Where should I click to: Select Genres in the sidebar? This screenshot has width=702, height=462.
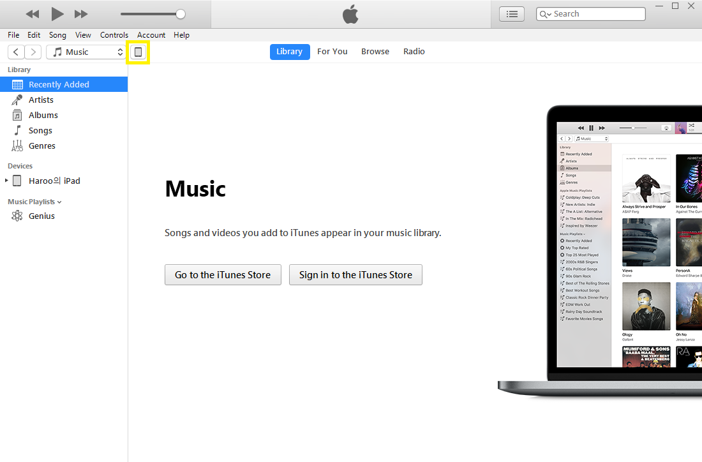coord(64,145)
